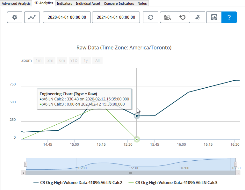Click the 750 y-axis label
The height and width of the screenshot is (190, 245).
pyautogui.click(x=13, y=84)
